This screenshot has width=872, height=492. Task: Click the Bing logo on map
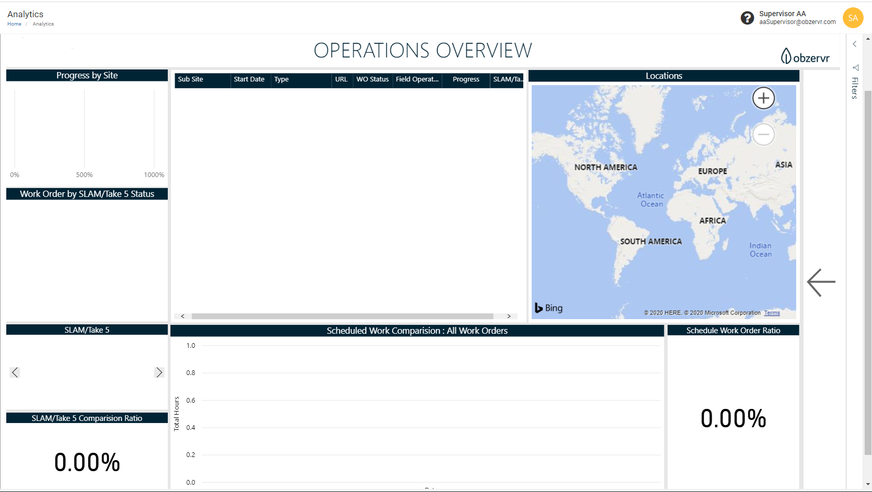[x=548, y=308]
